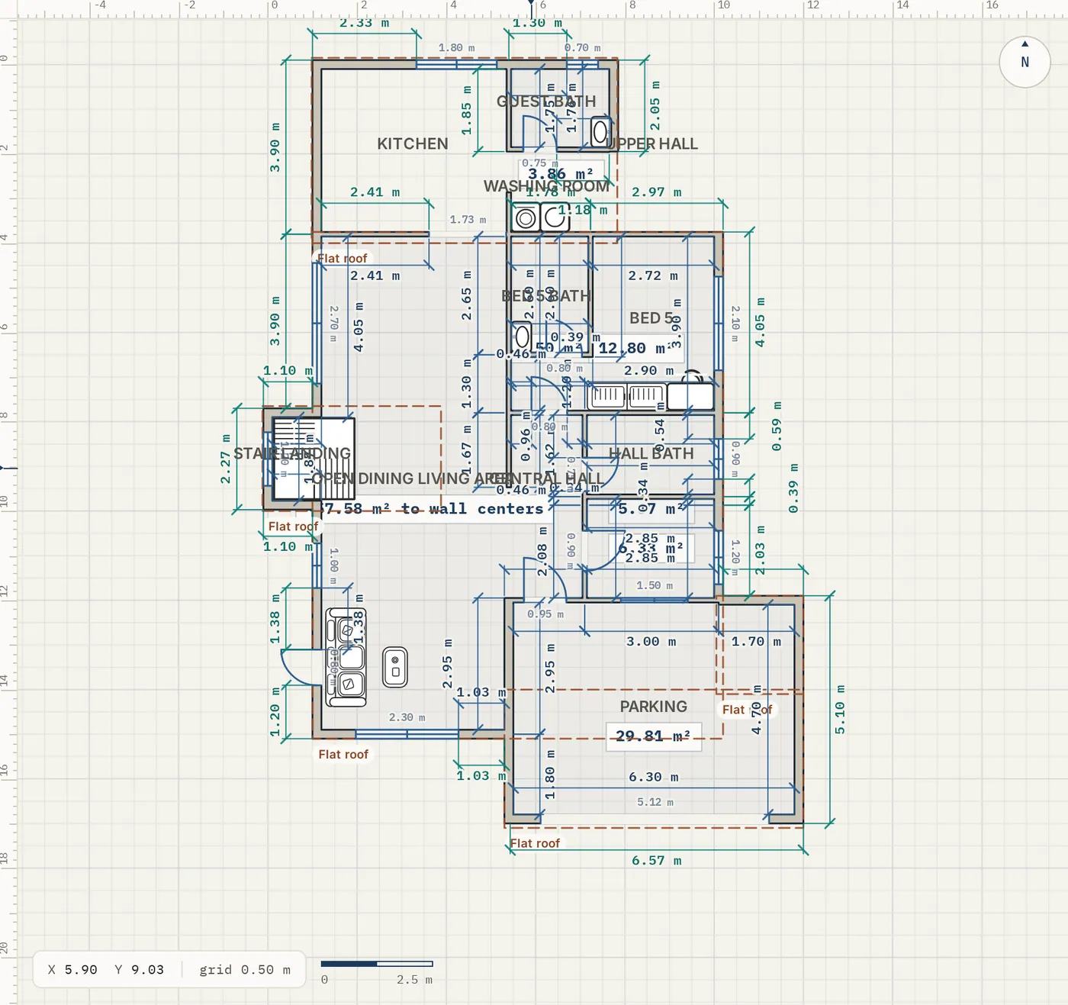Click the Flat roof label below parking
Viewport: 1068px width, 1005px height.
tap(535, 843)
